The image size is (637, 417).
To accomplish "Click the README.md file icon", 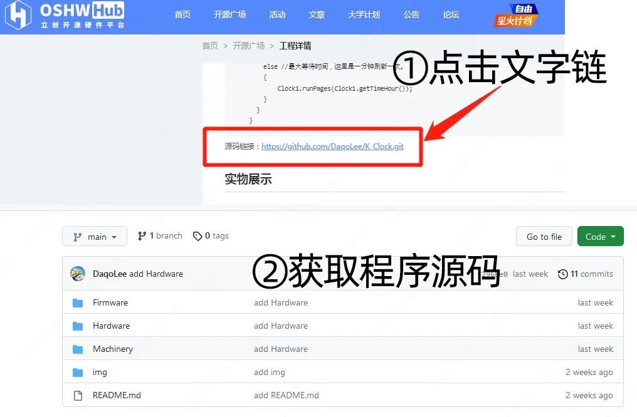I will [78, 396].
